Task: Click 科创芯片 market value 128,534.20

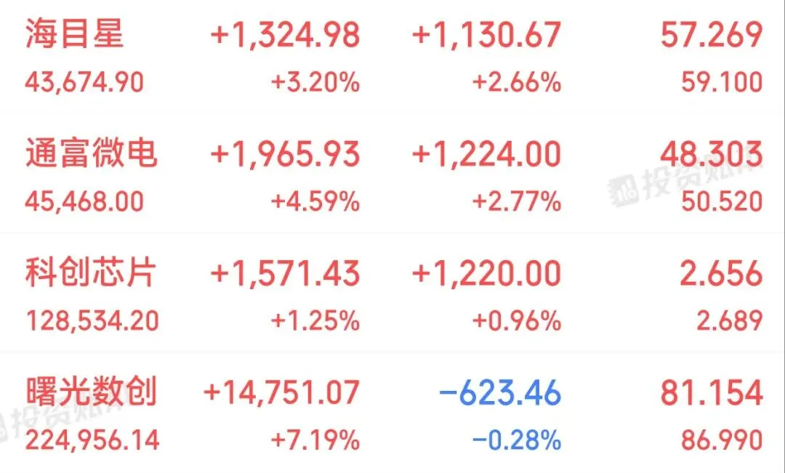Action: [x=92, y=321]
